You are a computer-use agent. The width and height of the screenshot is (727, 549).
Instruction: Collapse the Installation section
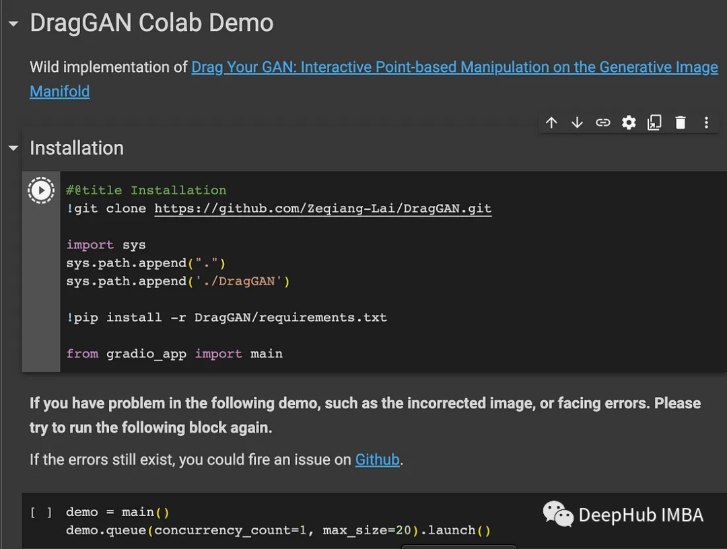coord(13,148)
